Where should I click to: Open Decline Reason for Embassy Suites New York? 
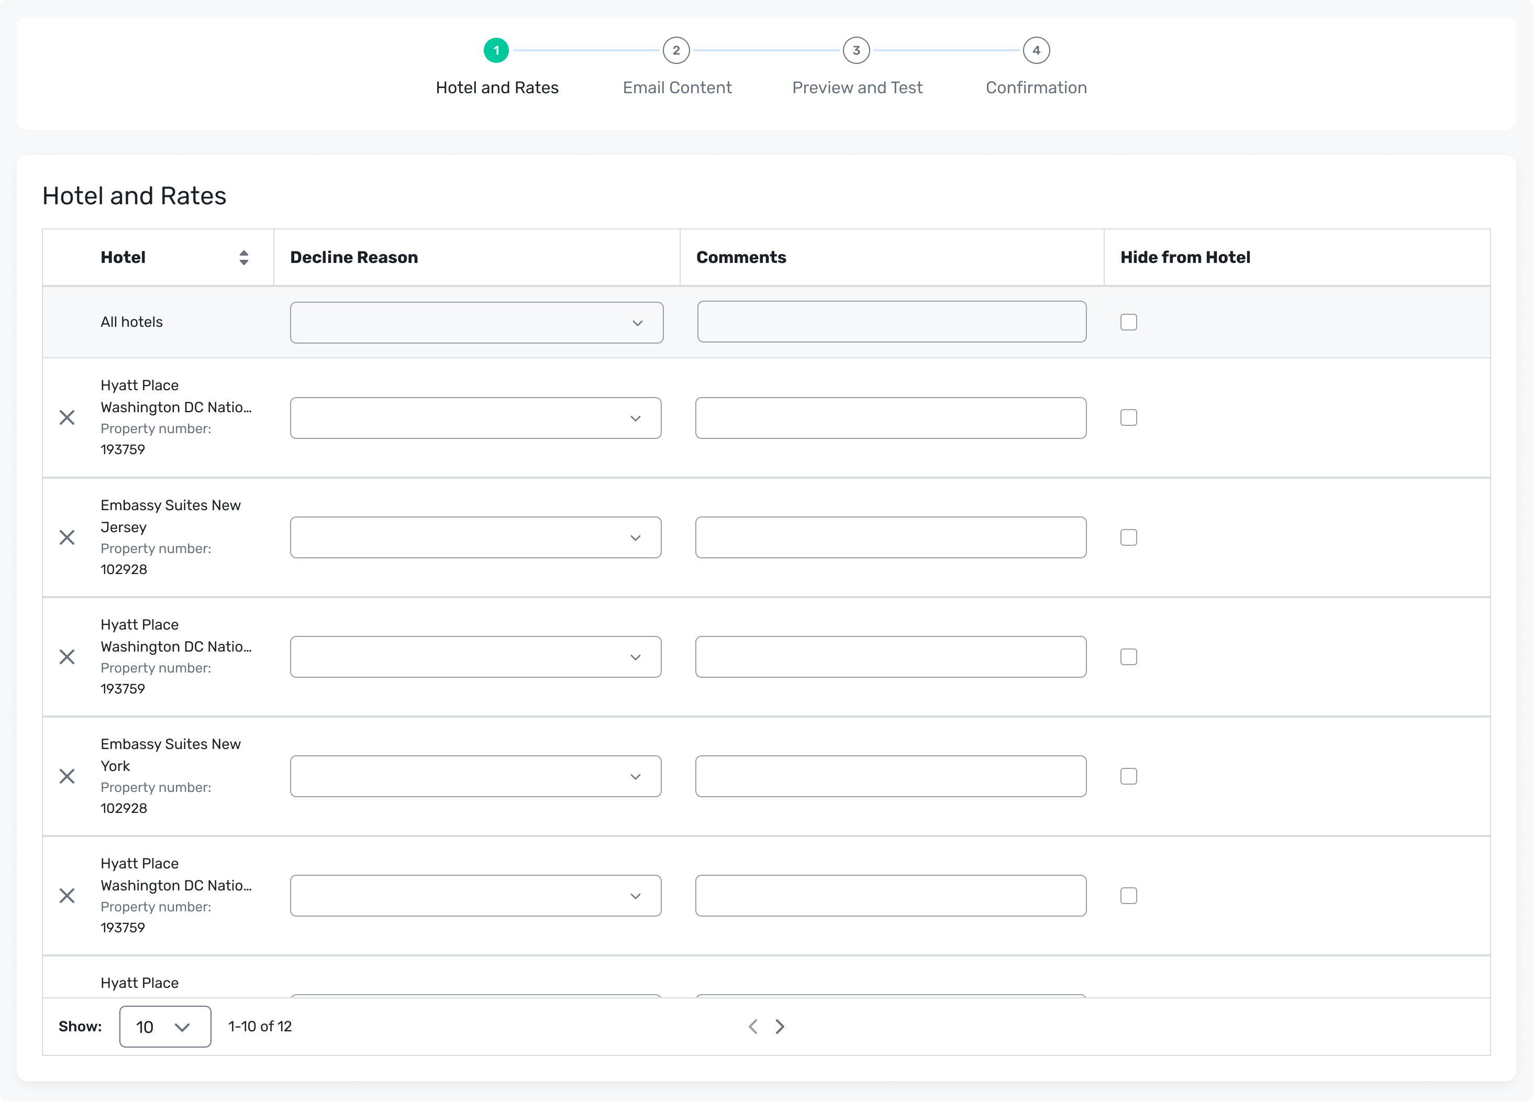pos(476,776)
